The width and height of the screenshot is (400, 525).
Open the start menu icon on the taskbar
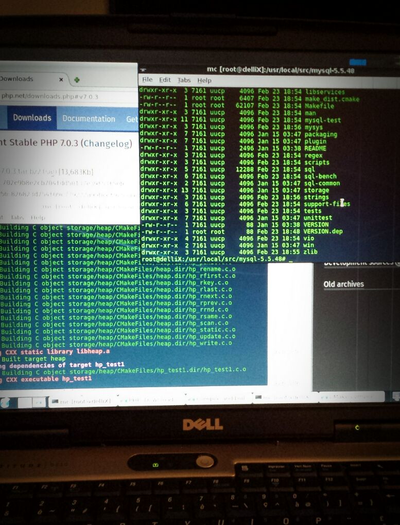[5, 403]
